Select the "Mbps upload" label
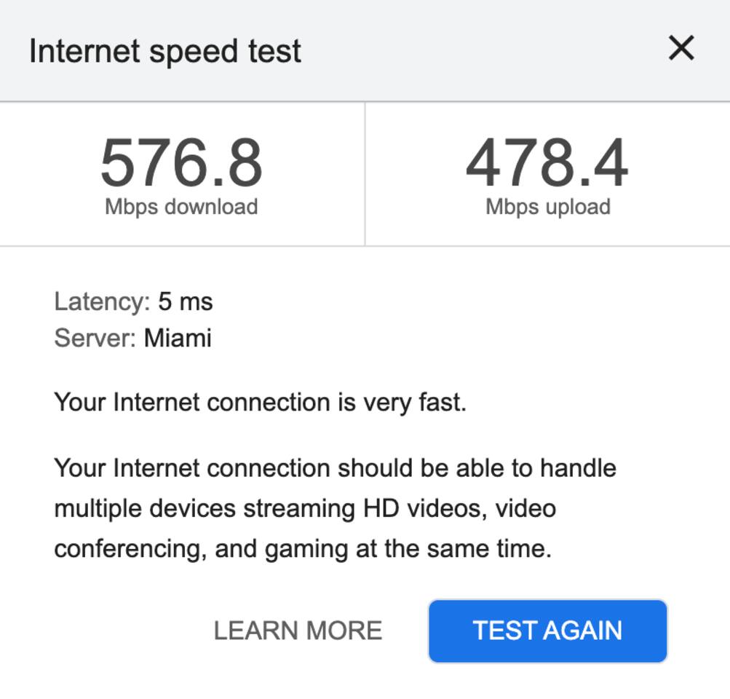 (x=547, y=207)
